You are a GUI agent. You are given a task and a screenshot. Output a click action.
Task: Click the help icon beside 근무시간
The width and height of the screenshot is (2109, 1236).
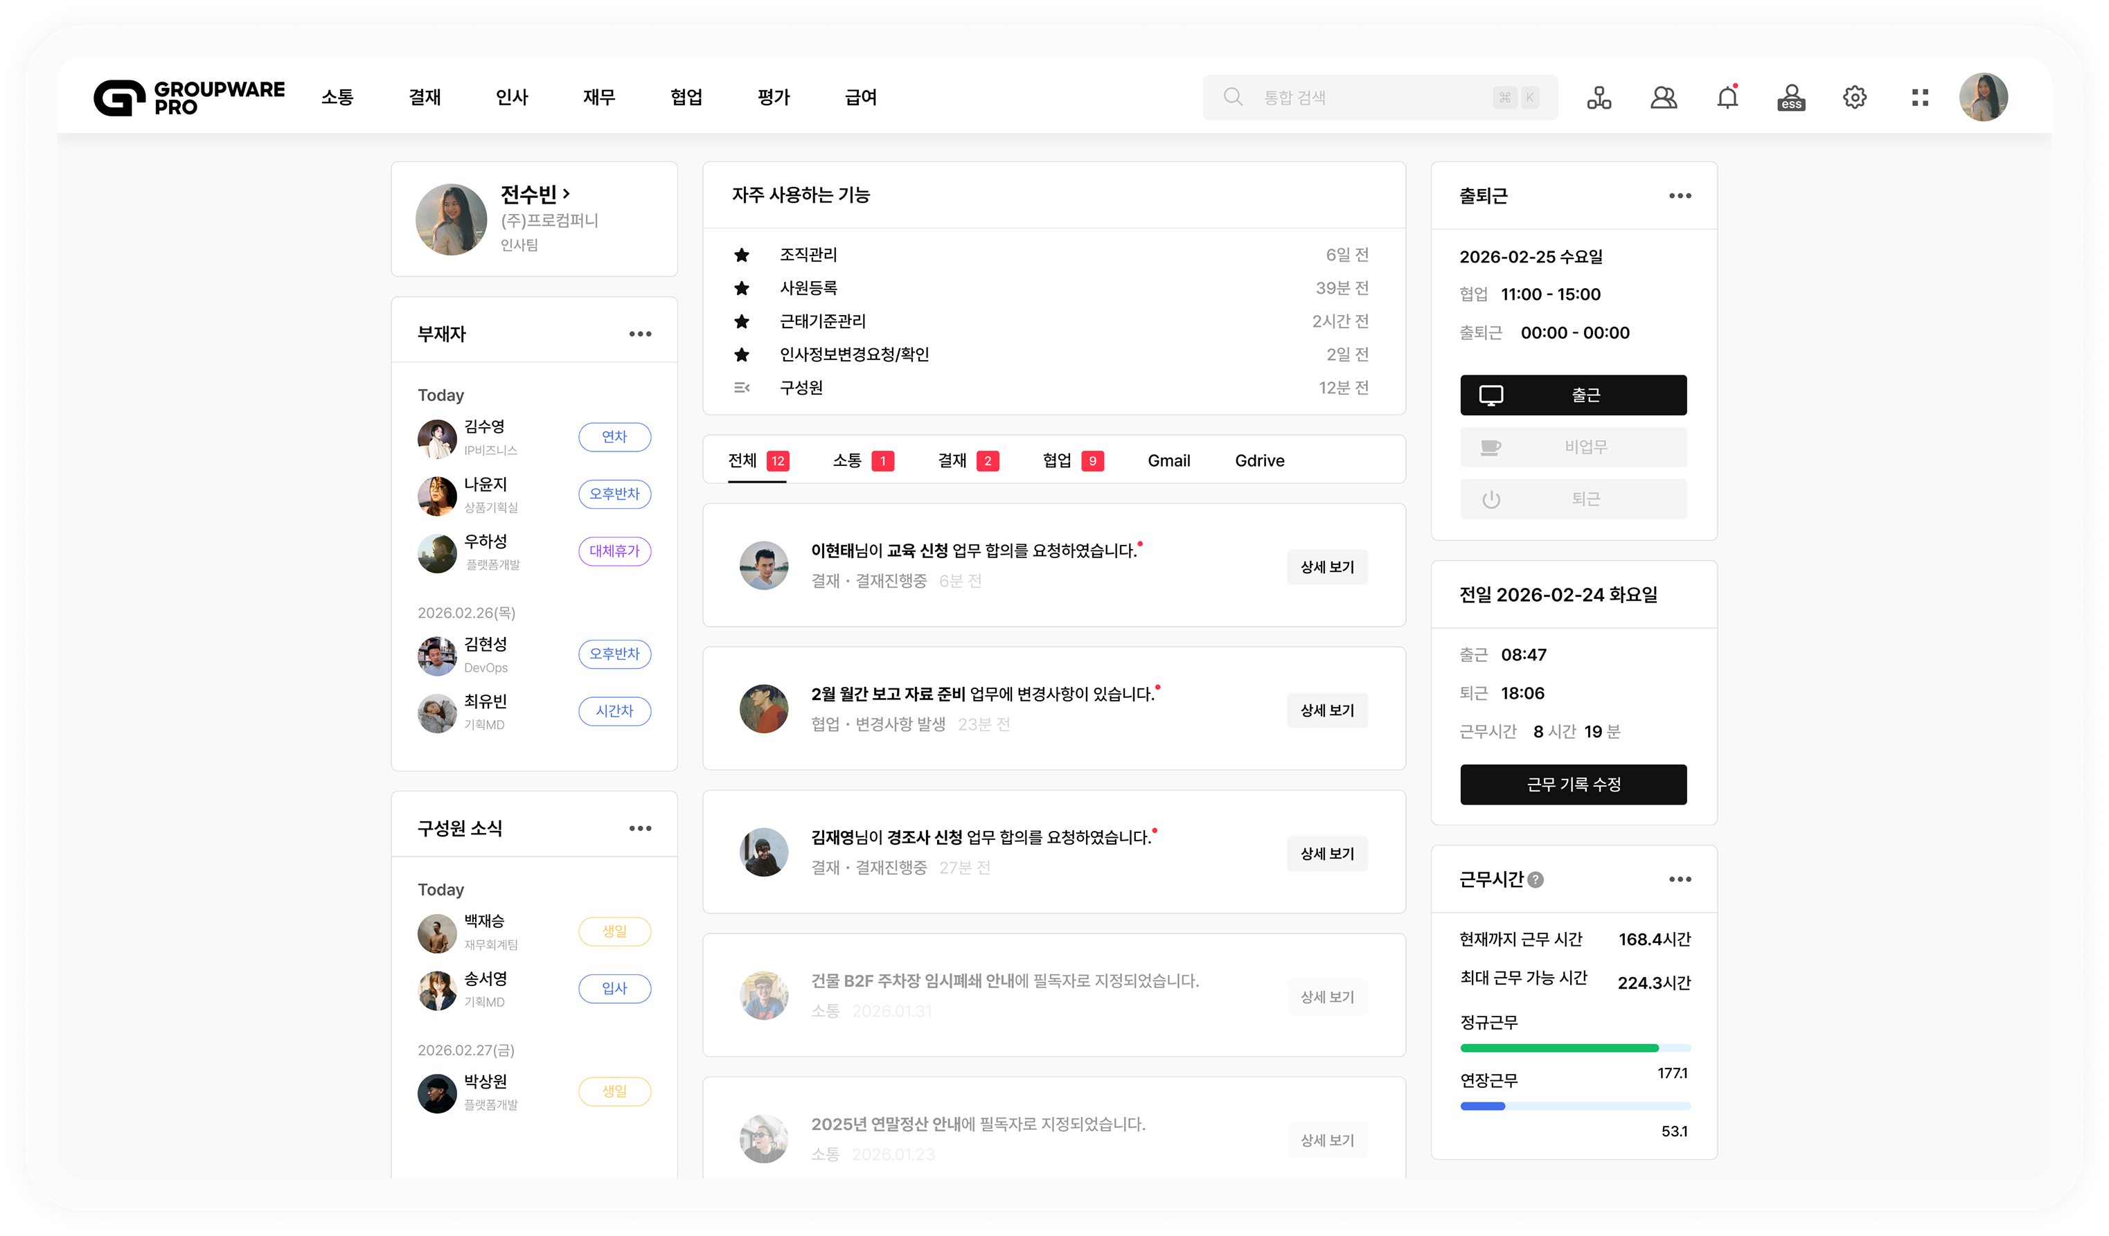pos(1536,879)
